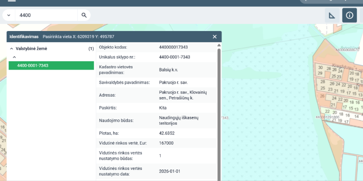Click the address value Klovainių sen., Petrašiūnų k.
Screen dimensions: 363x181
[183, 95]
